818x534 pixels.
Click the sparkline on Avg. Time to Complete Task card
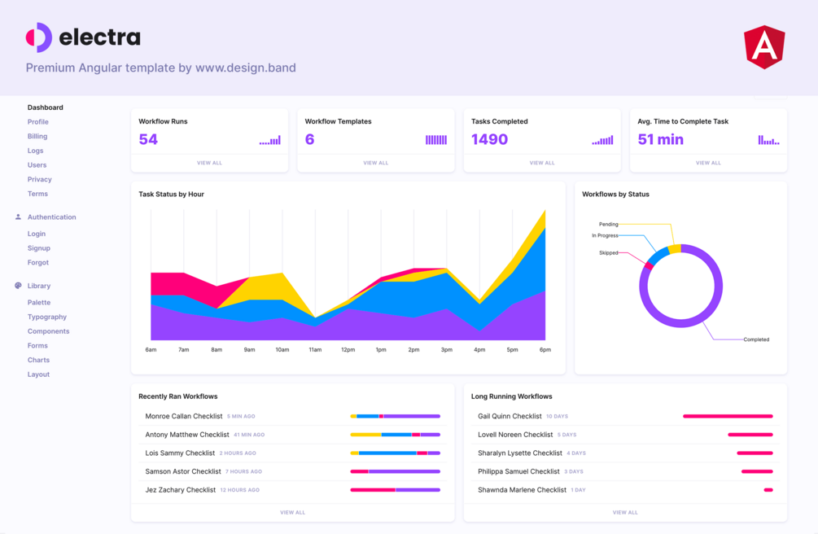768,140
